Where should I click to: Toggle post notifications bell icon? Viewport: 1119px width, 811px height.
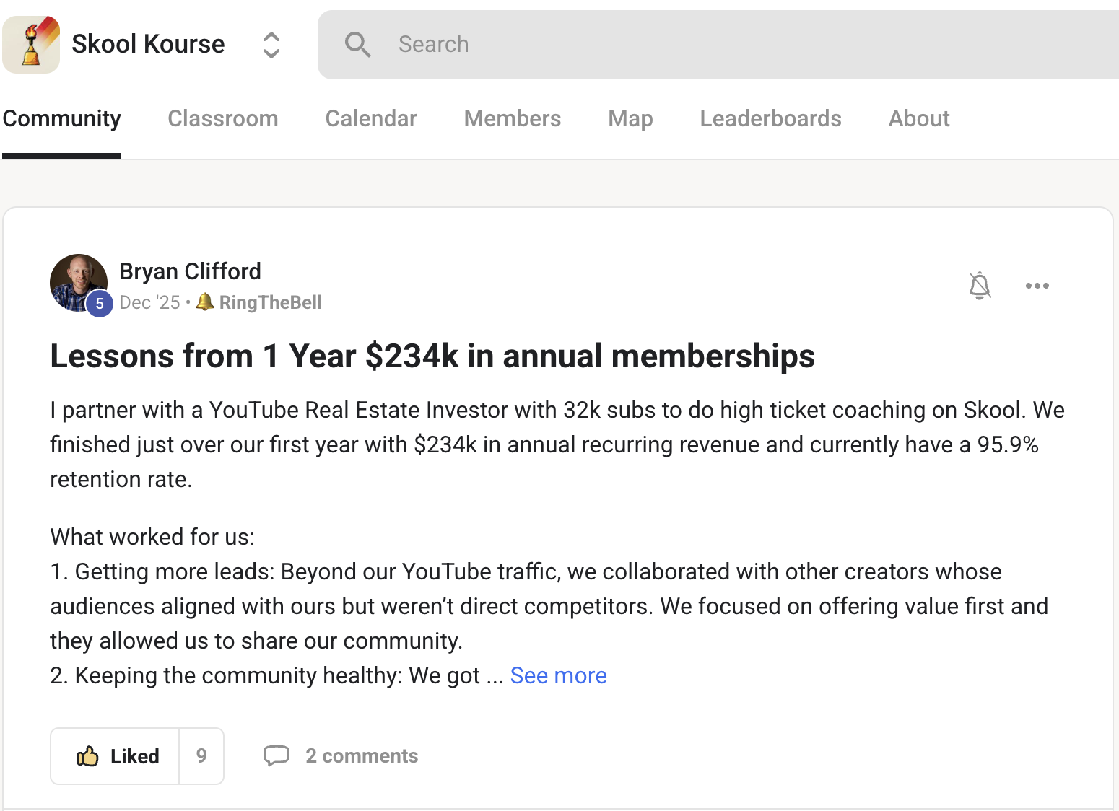pos(980,286)
